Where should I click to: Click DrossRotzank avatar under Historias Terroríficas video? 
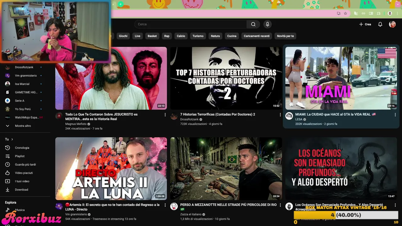(174, 116)
